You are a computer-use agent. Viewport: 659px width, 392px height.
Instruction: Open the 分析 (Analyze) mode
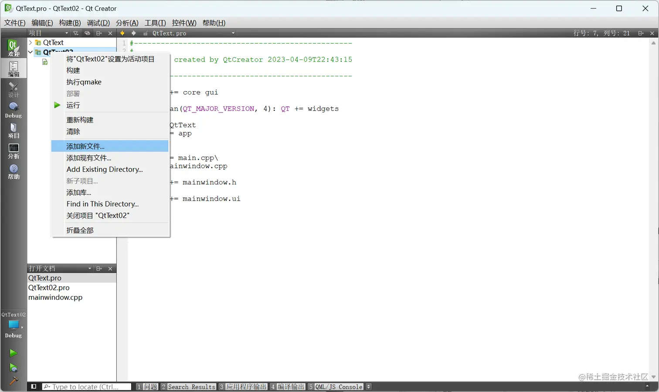coord(14,151)
